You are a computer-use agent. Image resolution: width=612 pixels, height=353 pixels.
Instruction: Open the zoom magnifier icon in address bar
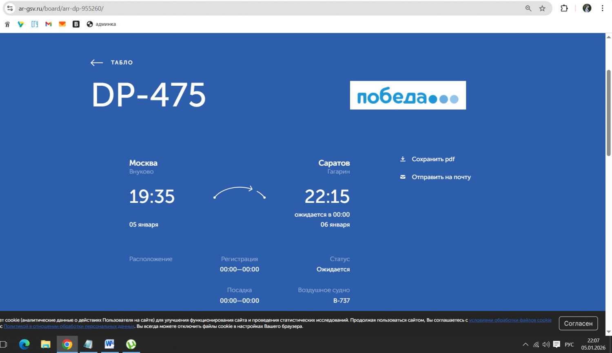pos(528,8)
